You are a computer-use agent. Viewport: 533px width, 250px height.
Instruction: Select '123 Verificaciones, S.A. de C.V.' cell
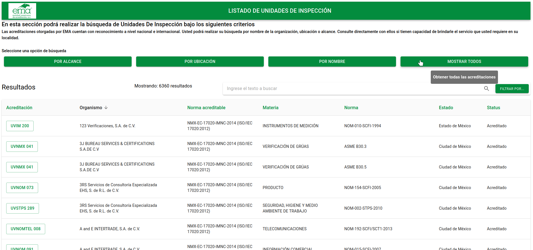pos(107,126)
